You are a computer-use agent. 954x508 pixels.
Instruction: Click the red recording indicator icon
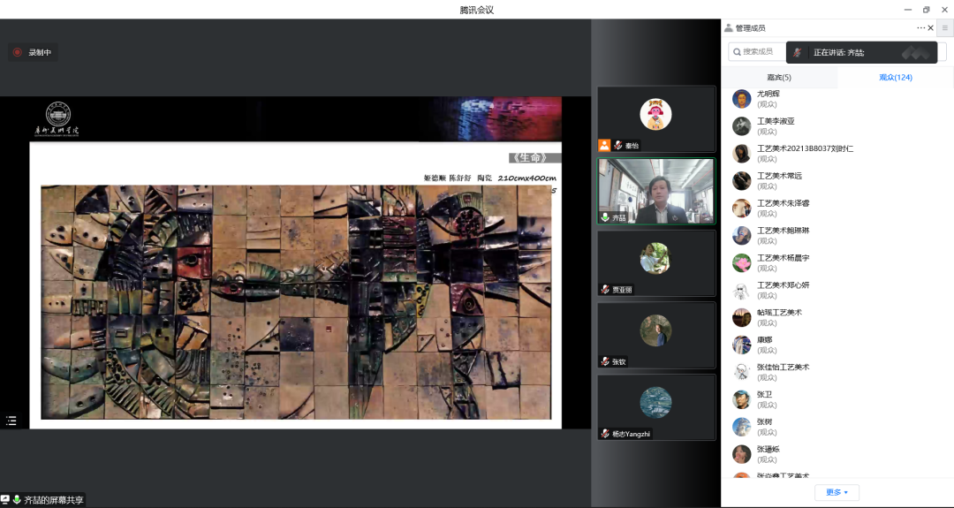pyautogui.click(x=18, y=52)
